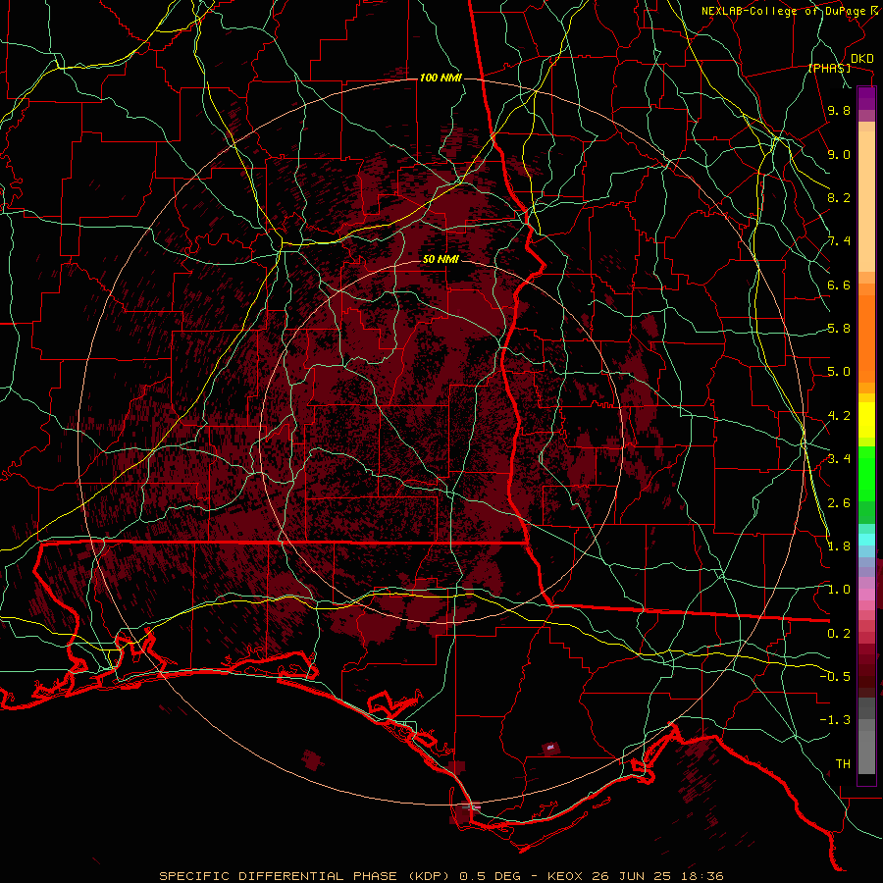Pick the orange color bar segment
883x883 pixels.
pos(866,338)
